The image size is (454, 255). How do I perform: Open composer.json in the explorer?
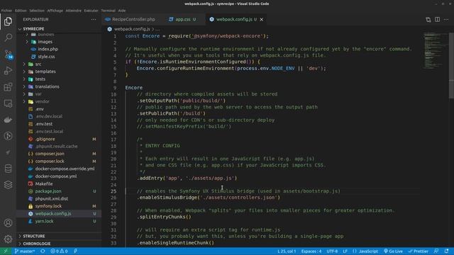(x=50, y=154)
